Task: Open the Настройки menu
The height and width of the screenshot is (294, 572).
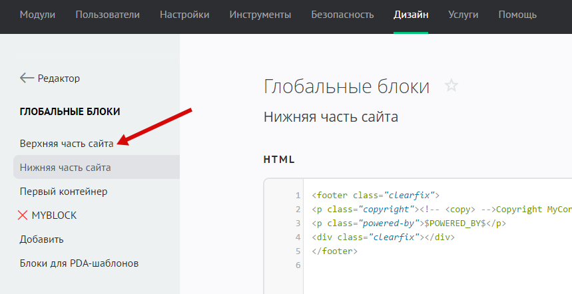Action: click(x=184, y=15)
